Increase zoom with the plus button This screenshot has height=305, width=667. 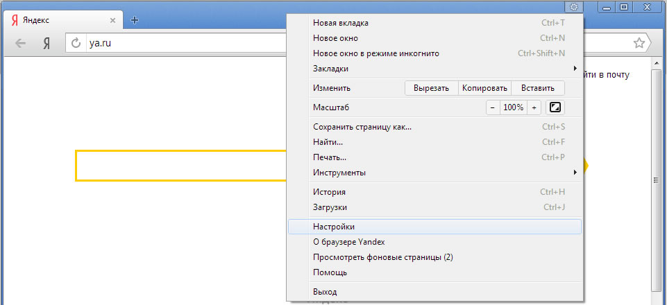pyautogui.click(x=534, y=107)
